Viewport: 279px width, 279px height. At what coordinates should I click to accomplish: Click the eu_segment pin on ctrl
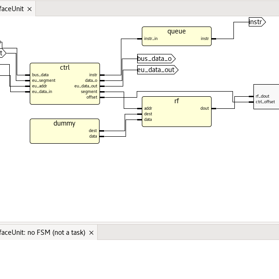point(43,80)
